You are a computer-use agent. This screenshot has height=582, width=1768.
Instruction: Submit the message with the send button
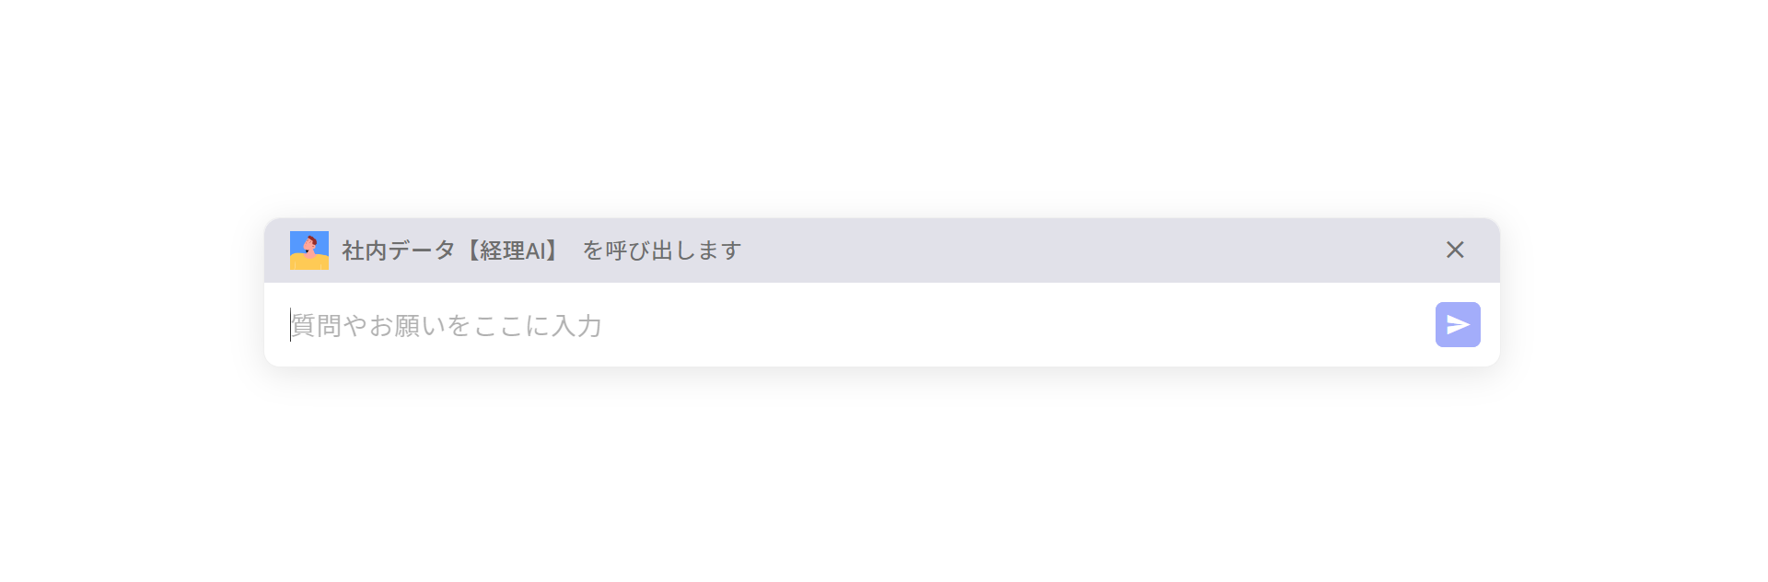point(1458,324)
